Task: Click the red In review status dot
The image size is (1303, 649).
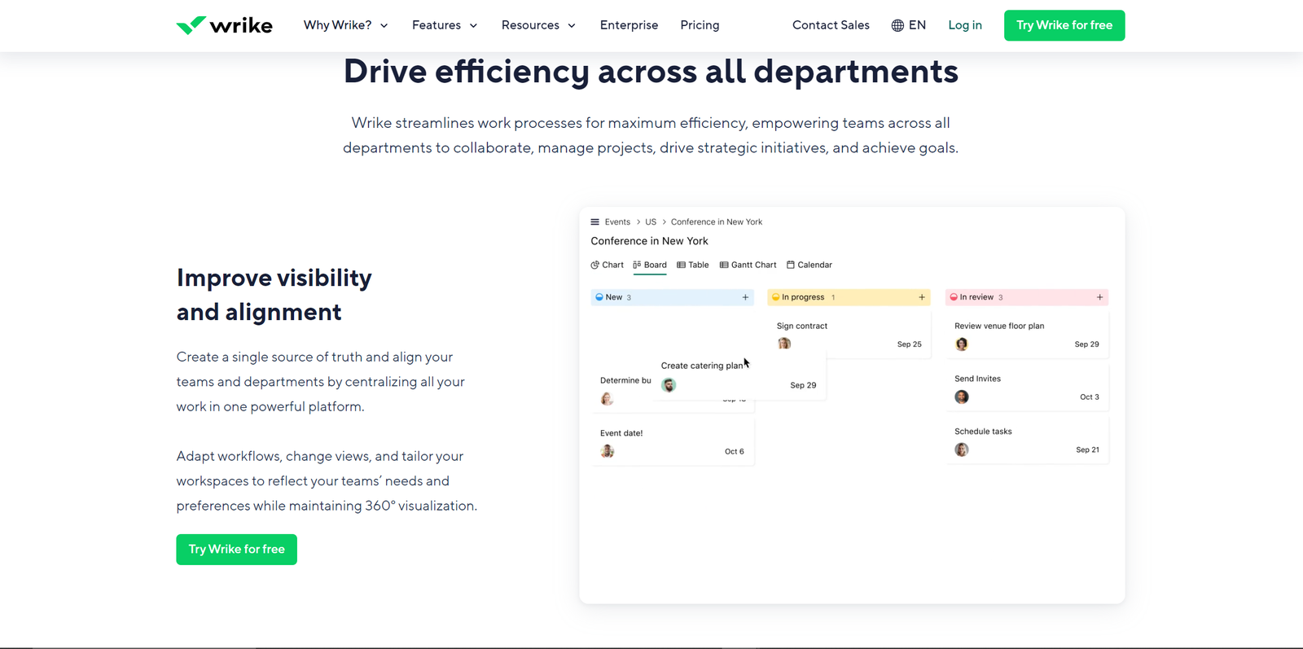Action: (954, 297)
